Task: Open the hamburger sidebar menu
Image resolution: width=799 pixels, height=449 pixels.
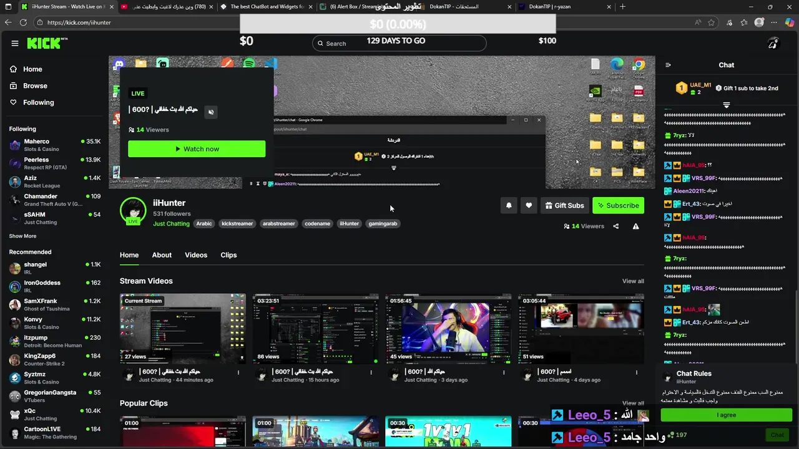Action: (x=15, y=43)
